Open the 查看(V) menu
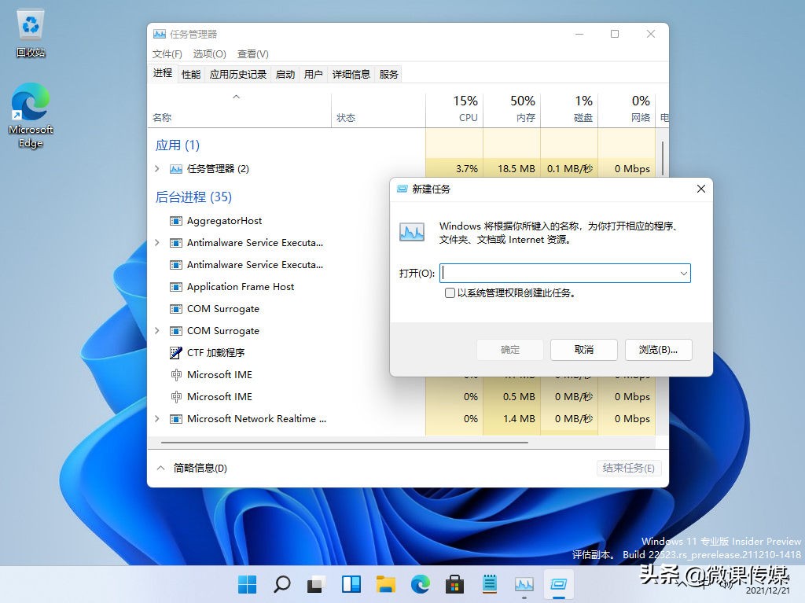Screen dimensions: 805x603 coord(251,53)
